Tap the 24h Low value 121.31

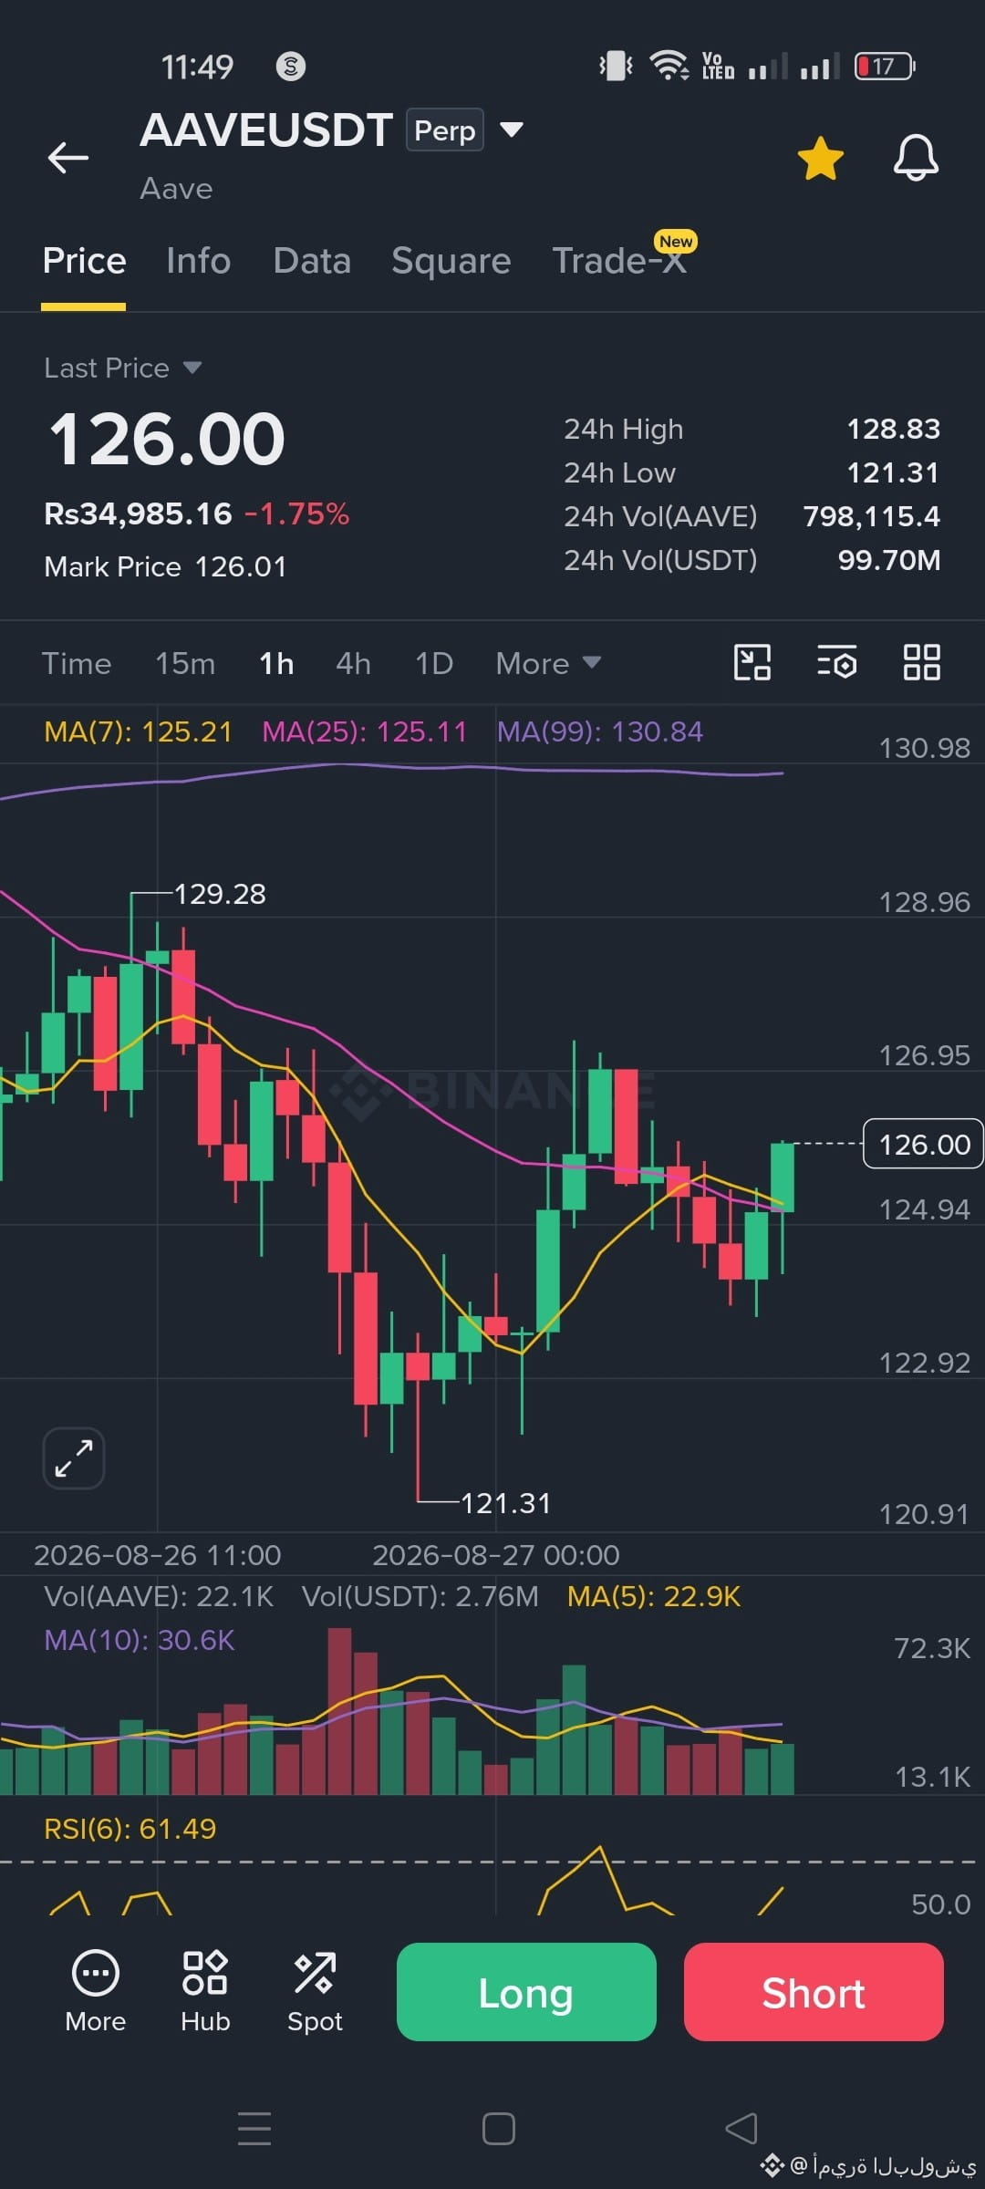coord(894,472)
